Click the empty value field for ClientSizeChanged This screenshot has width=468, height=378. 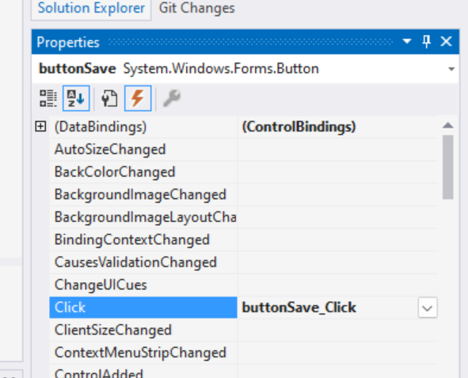point(338,330)
